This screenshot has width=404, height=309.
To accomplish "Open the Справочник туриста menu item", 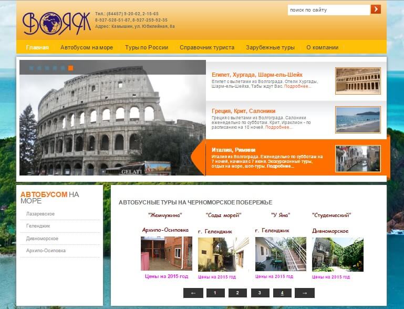I will 207,47.
